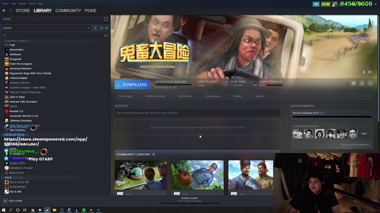Expand the +17 locked achievements
Viewport: 380px width, 213px height.
point(364,134)
